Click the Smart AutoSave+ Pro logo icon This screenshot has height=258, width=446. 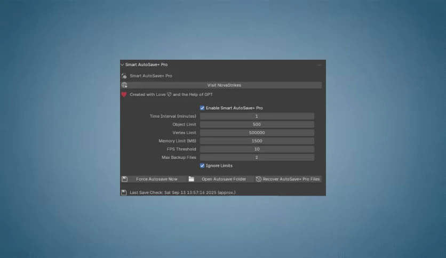[124, 76]
